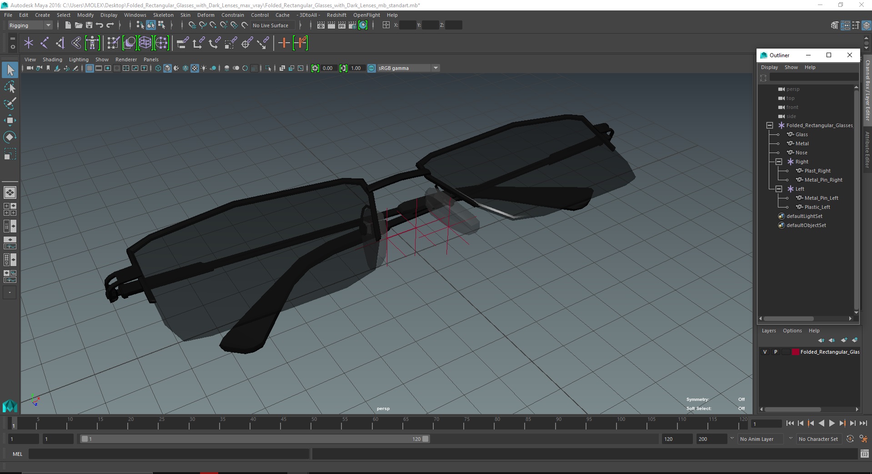872x474 pixels.
Task: Click the IPR render icon
Action: (x=342, y=25)
